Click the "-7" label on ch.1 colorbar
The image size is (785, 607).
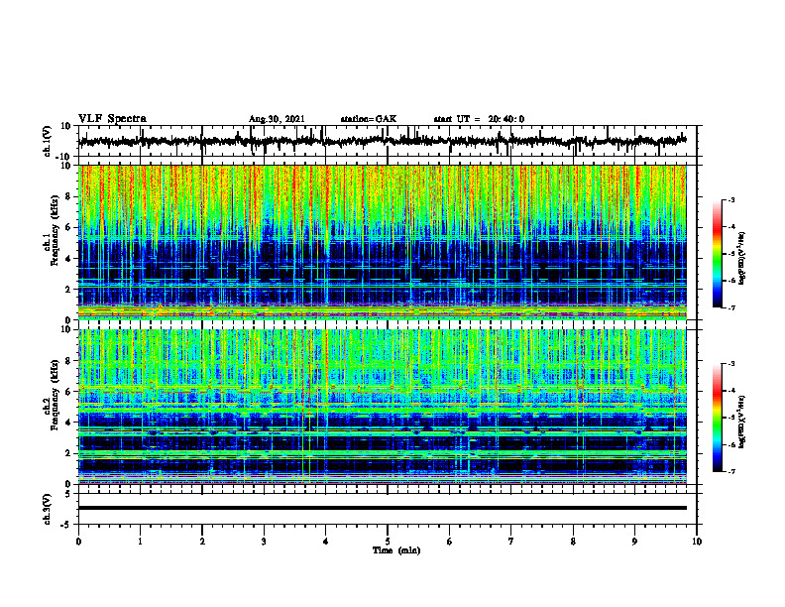pos(730,307)
